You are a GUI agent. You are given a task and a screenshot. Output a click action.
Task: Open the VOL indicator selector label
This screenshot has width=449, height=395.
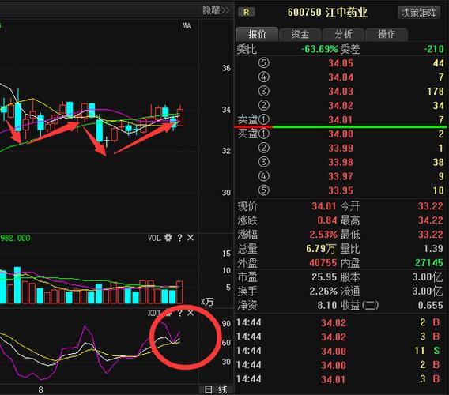[154, 238]
